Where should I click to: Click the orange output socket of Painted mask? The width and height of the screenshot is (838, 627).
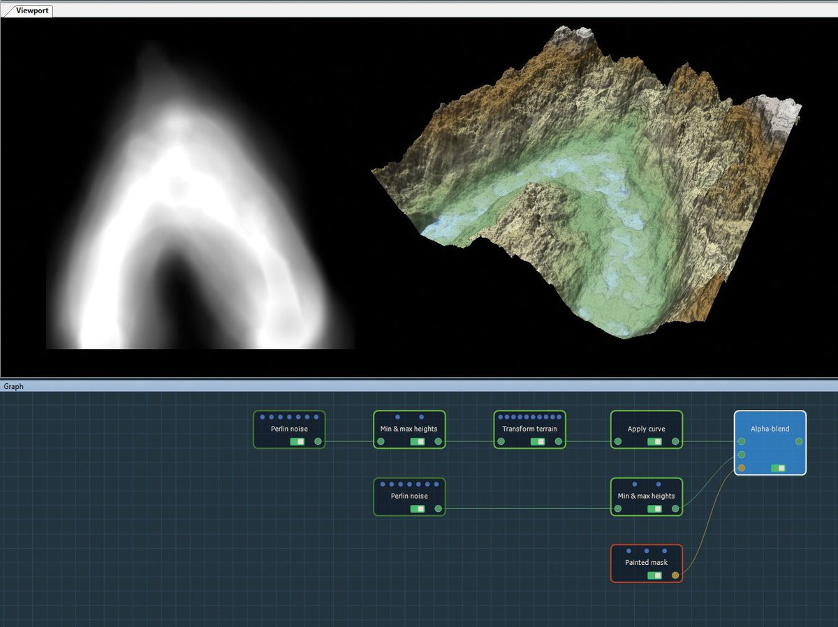(675, 575)
